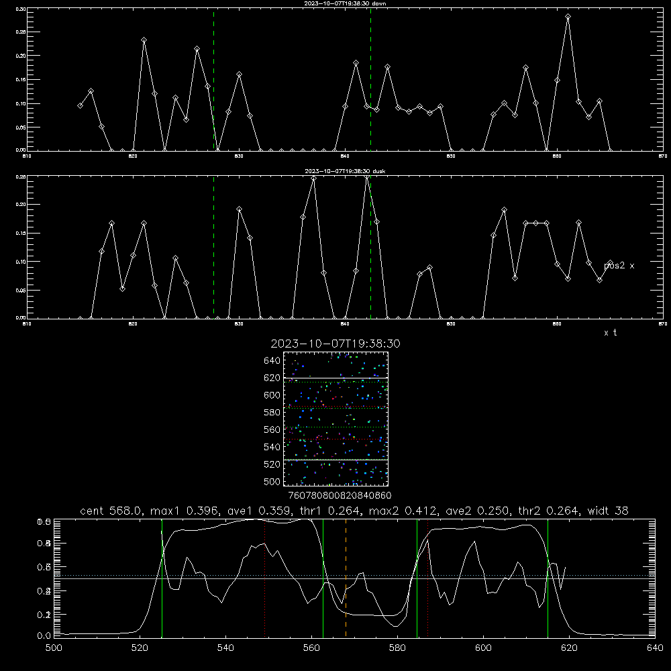Click '640' on scatter image y-axis
Image resolution: width=671 pixels, height=671 pixels.
[272, 361]
